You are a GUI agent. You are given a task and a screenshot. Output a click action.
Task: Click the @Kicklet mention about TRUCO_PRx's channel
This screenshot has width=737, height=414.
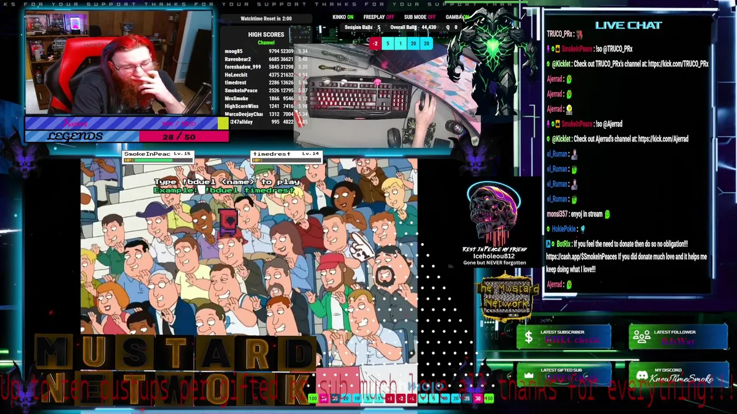(x=561, y=64)
